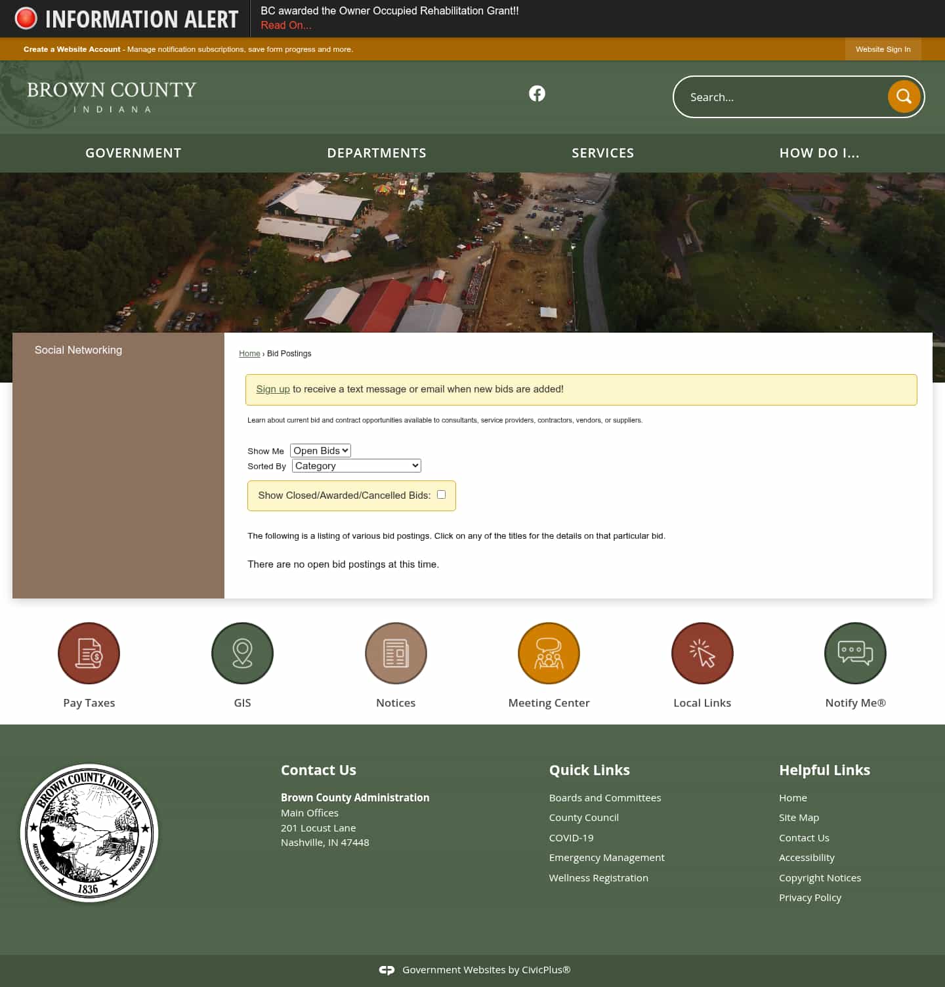Click the Notices newspaper icon

396,653
